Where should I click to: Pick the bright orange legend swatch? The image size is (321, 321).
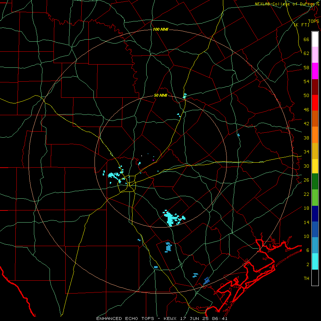[315, 135]
